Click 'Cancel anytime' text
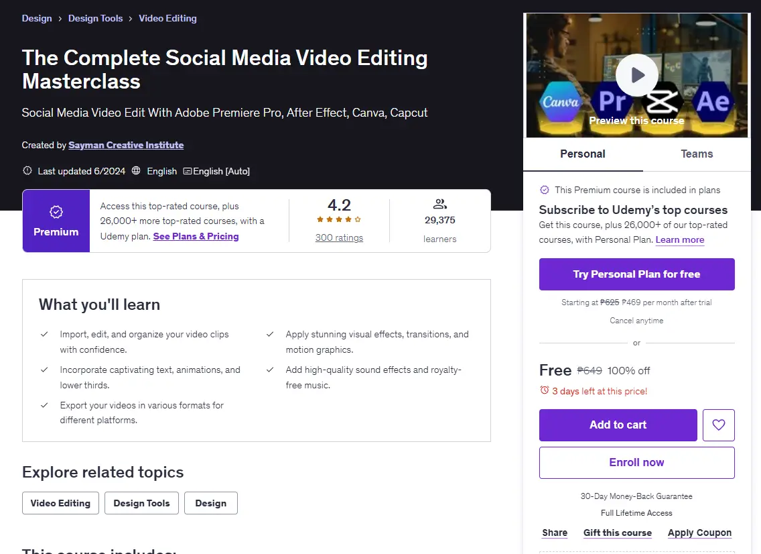The width and height of the screenshot is (761, 554). (x=637, y=321)
